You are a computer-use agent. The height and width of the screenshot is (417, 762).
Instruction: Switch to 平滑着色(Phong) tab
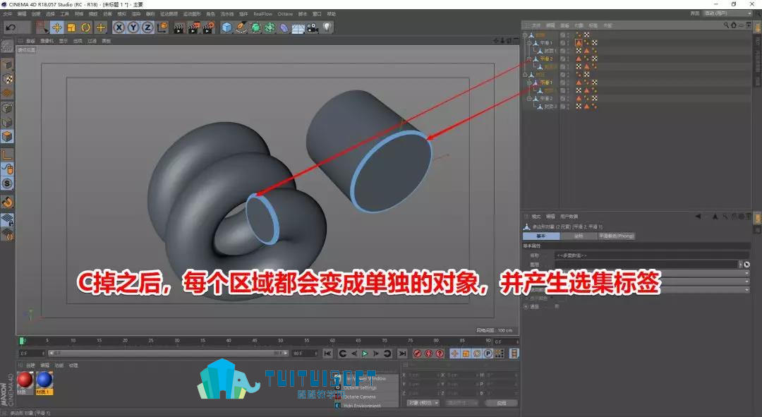(x=616, y=236)
